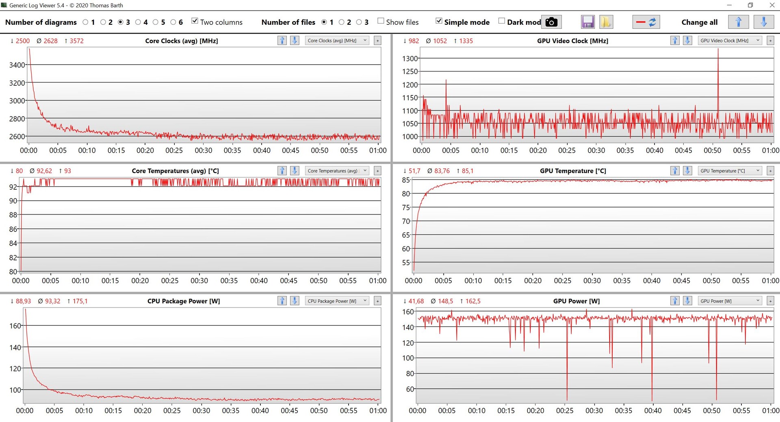Click the Number of diagrams label
This screenshot has width=780, height=422.
pyautogui.click(x=41, y=22)
